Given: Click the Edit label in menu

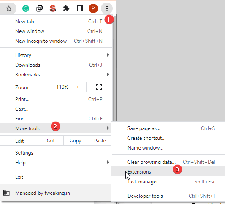Looking at the screenshot, I should [19, 141].
